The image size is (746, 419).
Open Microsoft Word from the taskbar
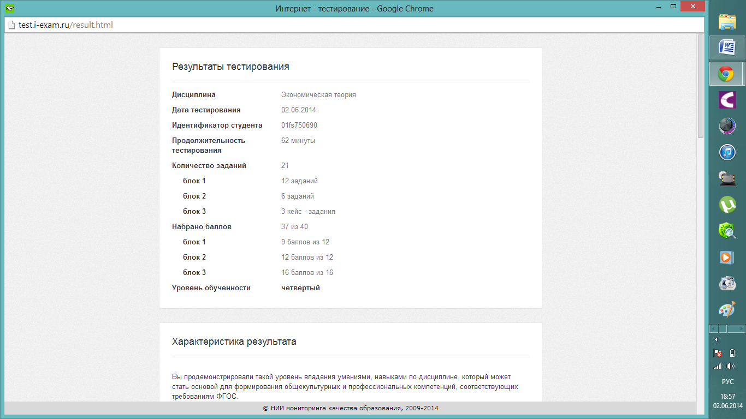[x=727, y=47]
